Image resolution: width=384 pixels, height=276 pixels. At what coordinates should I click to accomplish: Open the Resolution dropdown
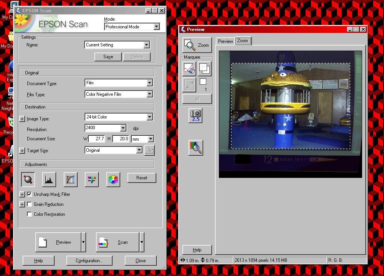pos(123,128)
